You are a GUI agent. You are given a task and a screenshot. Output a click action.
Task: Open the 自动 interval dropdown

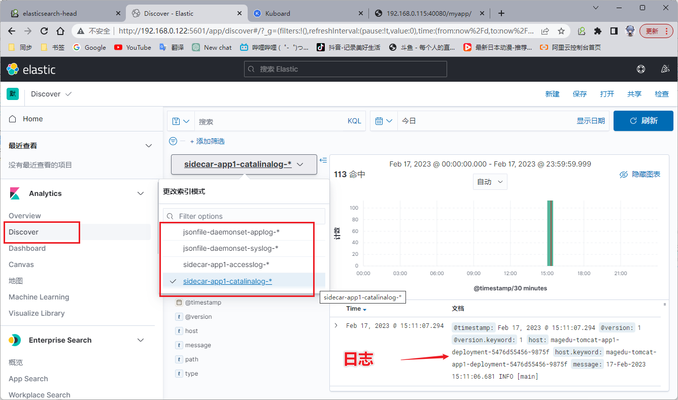490,182
